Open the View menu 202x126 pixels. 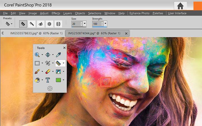[22, 13]
